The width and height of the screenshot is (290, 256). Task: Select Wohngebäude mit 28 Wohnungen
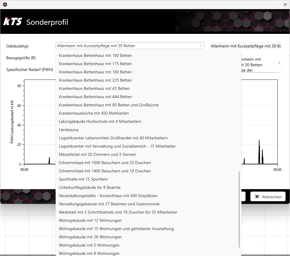(x=149, y=237)
